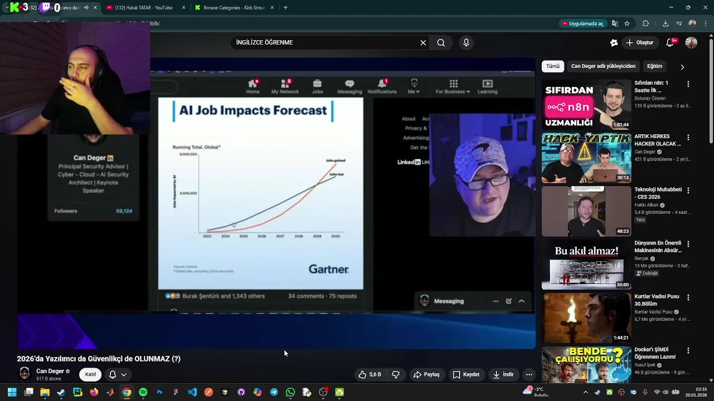Open Spotify from taskbar

click(x=143, y=393)
